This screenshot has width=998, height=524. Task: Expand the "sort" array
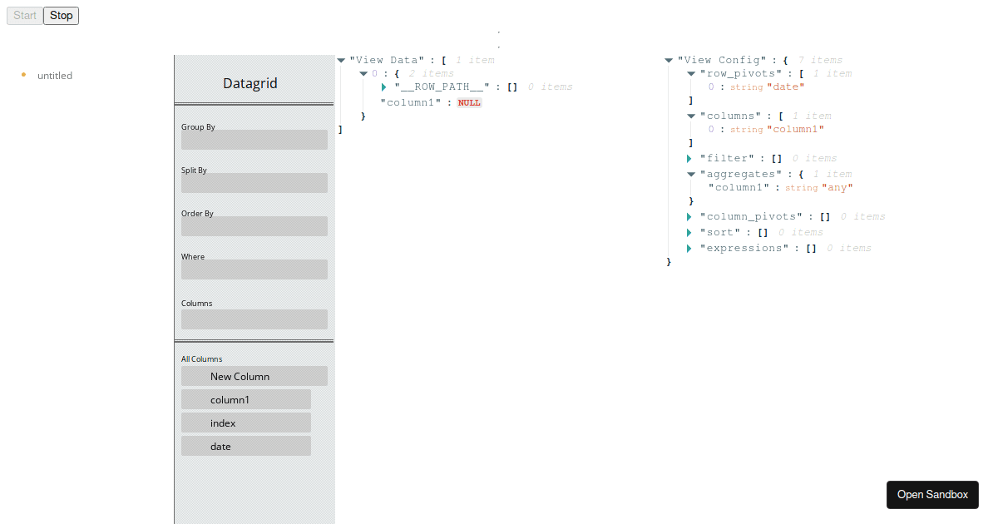[689, 232]
